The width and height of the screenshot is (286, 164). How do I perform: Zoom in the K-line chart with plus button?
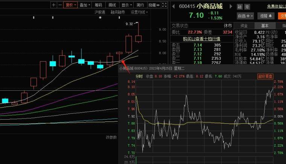click(53, 5)
